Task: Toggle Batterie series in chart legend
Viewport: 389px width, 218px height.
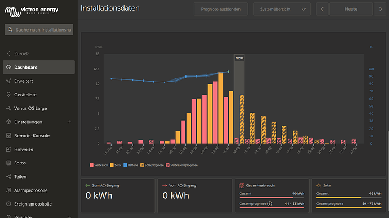Action: pos(131,165)
